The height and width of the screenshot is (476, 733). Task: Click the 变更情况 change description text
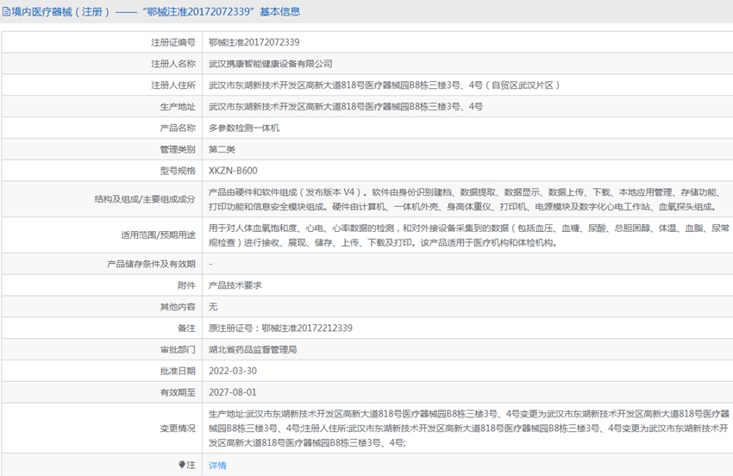(x=466, y=428)
